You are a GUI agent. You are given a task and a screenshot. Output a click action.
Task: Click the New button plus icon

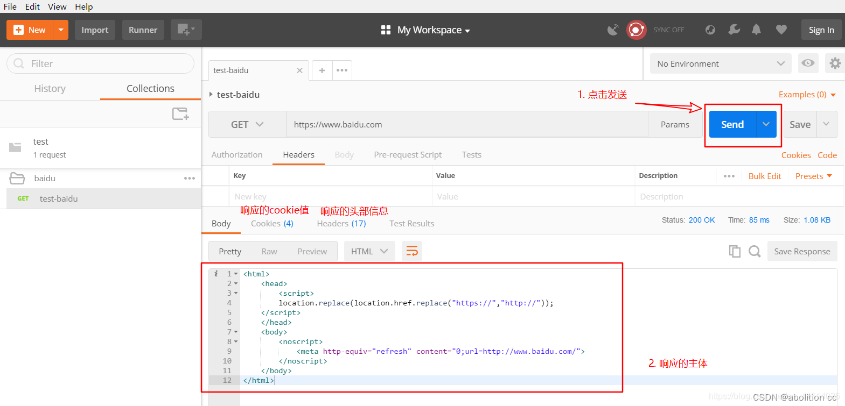pyautogui.click(x=18, y=30)
